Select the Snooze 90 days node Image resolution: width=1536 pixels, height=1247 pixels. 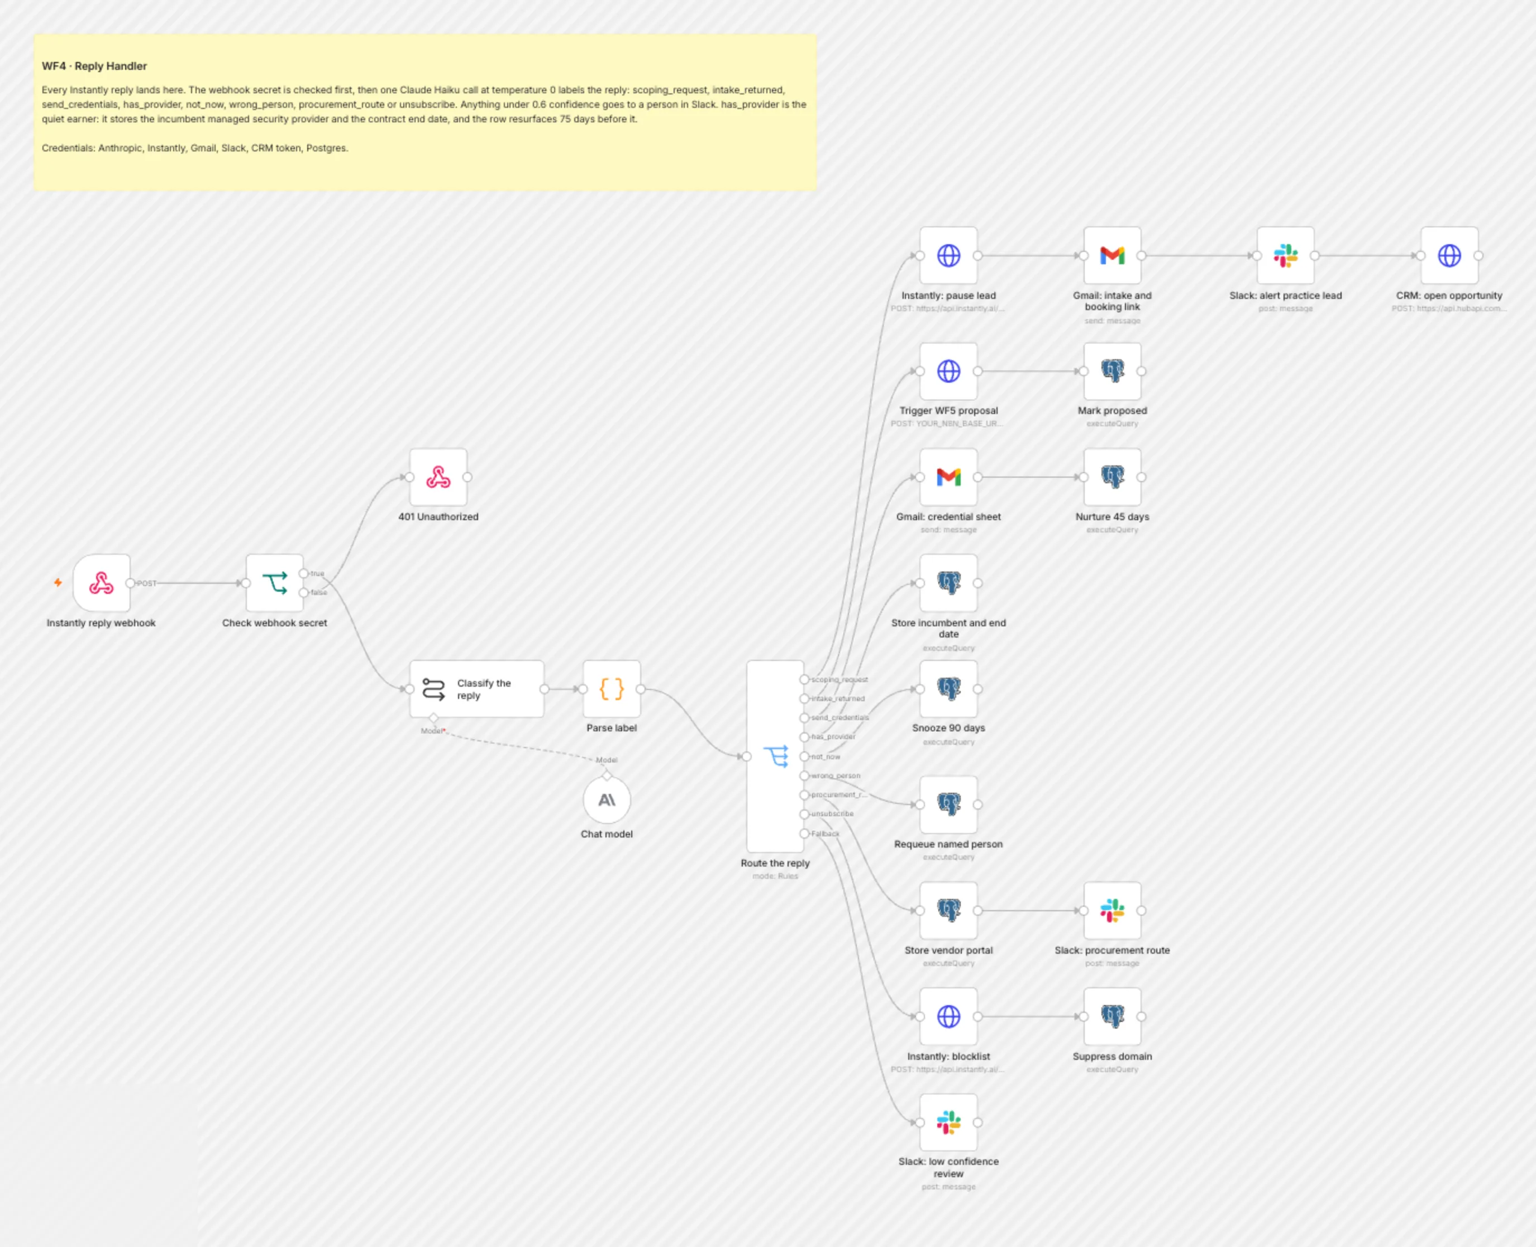click(x=948, y=689)
